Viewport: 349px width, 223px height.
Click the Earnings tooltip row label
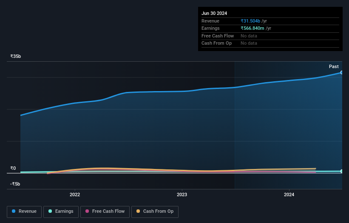click(210, 28)
